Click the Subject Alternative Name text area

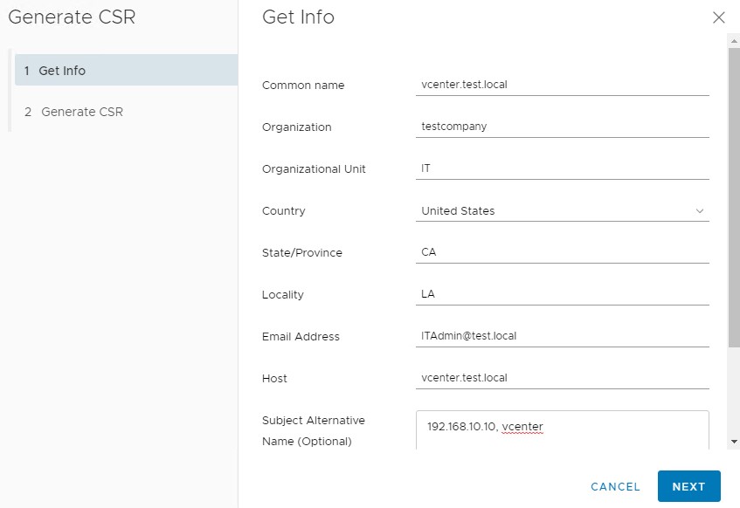(x=562, y=430)
